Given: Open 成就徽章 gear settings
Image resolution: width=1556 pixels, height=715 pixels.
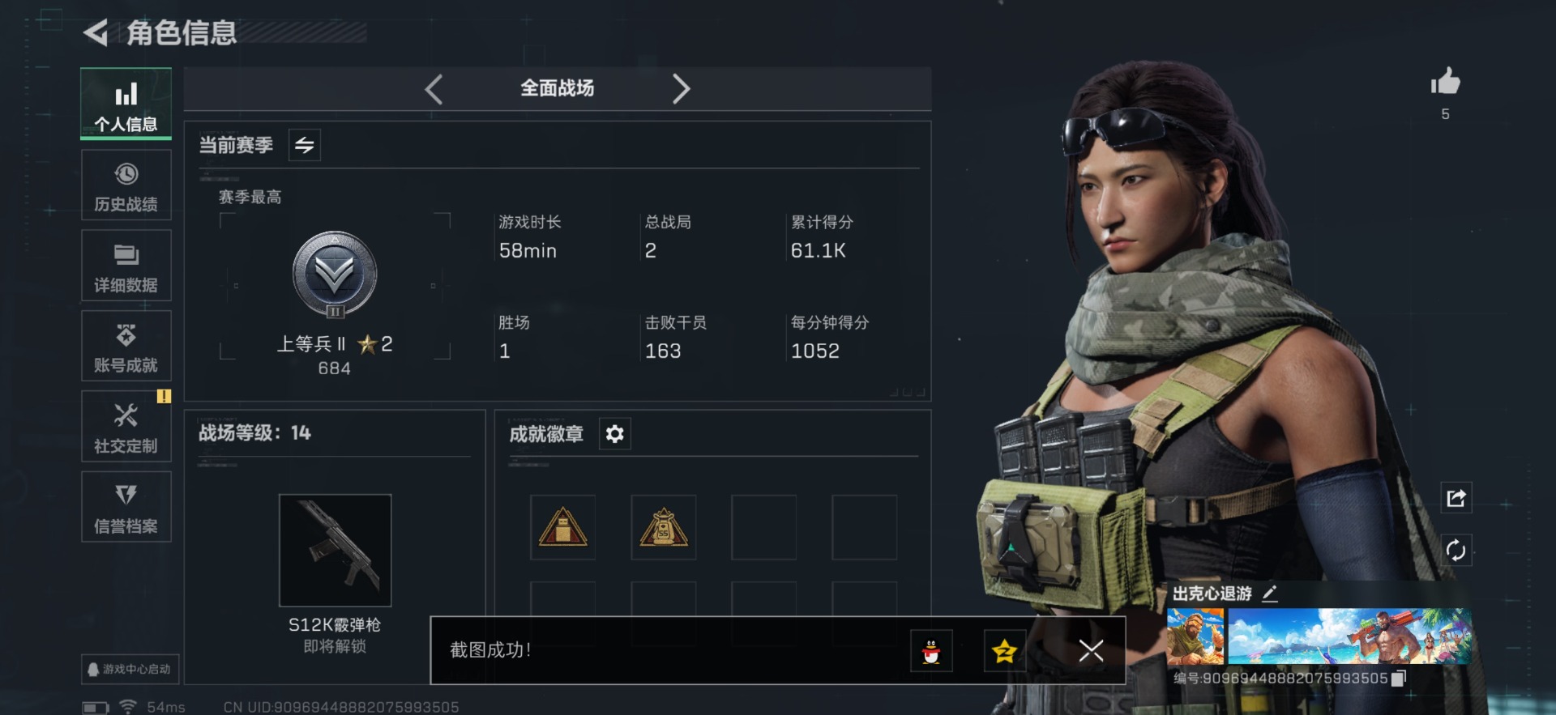Looking at the screenshot, I should (615, 434).
